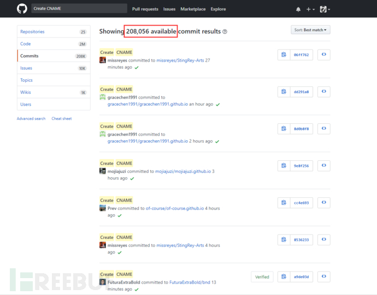Copy full SHA for commit 8536233

(x=284, y=239)
